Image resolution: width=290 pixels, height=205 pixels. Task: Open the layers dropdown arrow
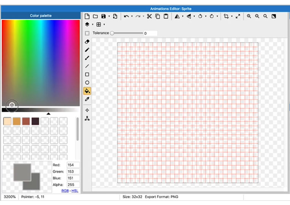[93, 24]
